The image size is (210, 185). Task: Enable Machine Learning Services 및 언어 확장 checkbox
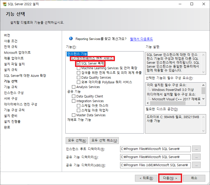click(x=78, y=68)
